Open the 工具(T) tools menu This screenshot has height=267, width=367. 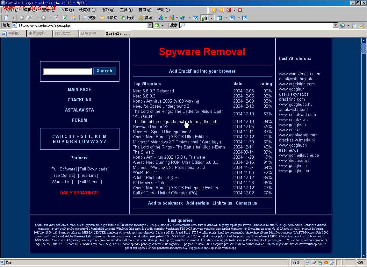[126, 10]
